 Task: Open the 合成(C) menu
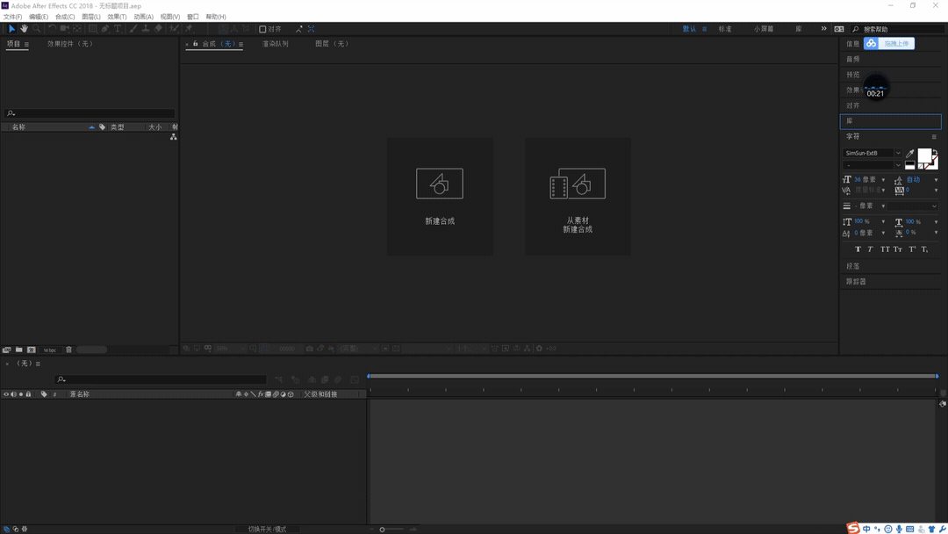point(65,17)
